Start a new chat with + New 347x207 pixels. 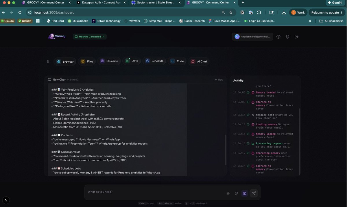[219, 80]
